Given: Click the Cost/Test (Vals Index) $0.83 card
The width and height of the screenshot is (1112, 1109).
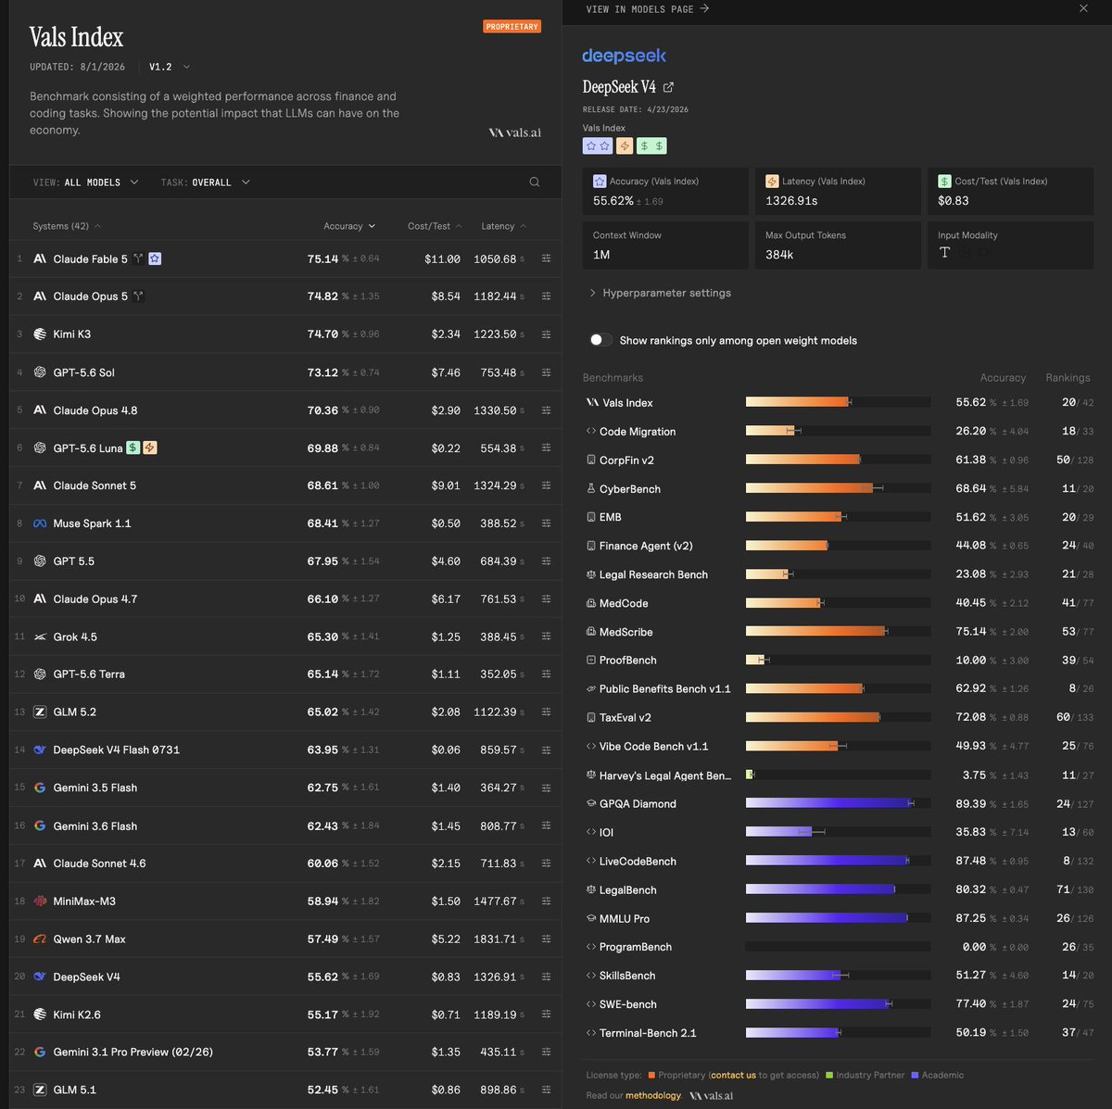Looking at the screenshot, I should pos(1010,191).
